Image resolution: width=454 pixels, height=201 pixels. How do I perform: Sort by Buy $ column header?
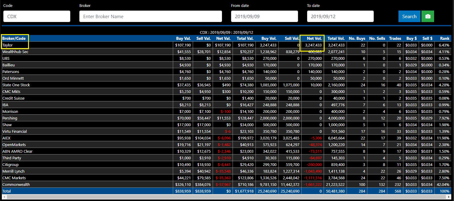coord(412,38)
